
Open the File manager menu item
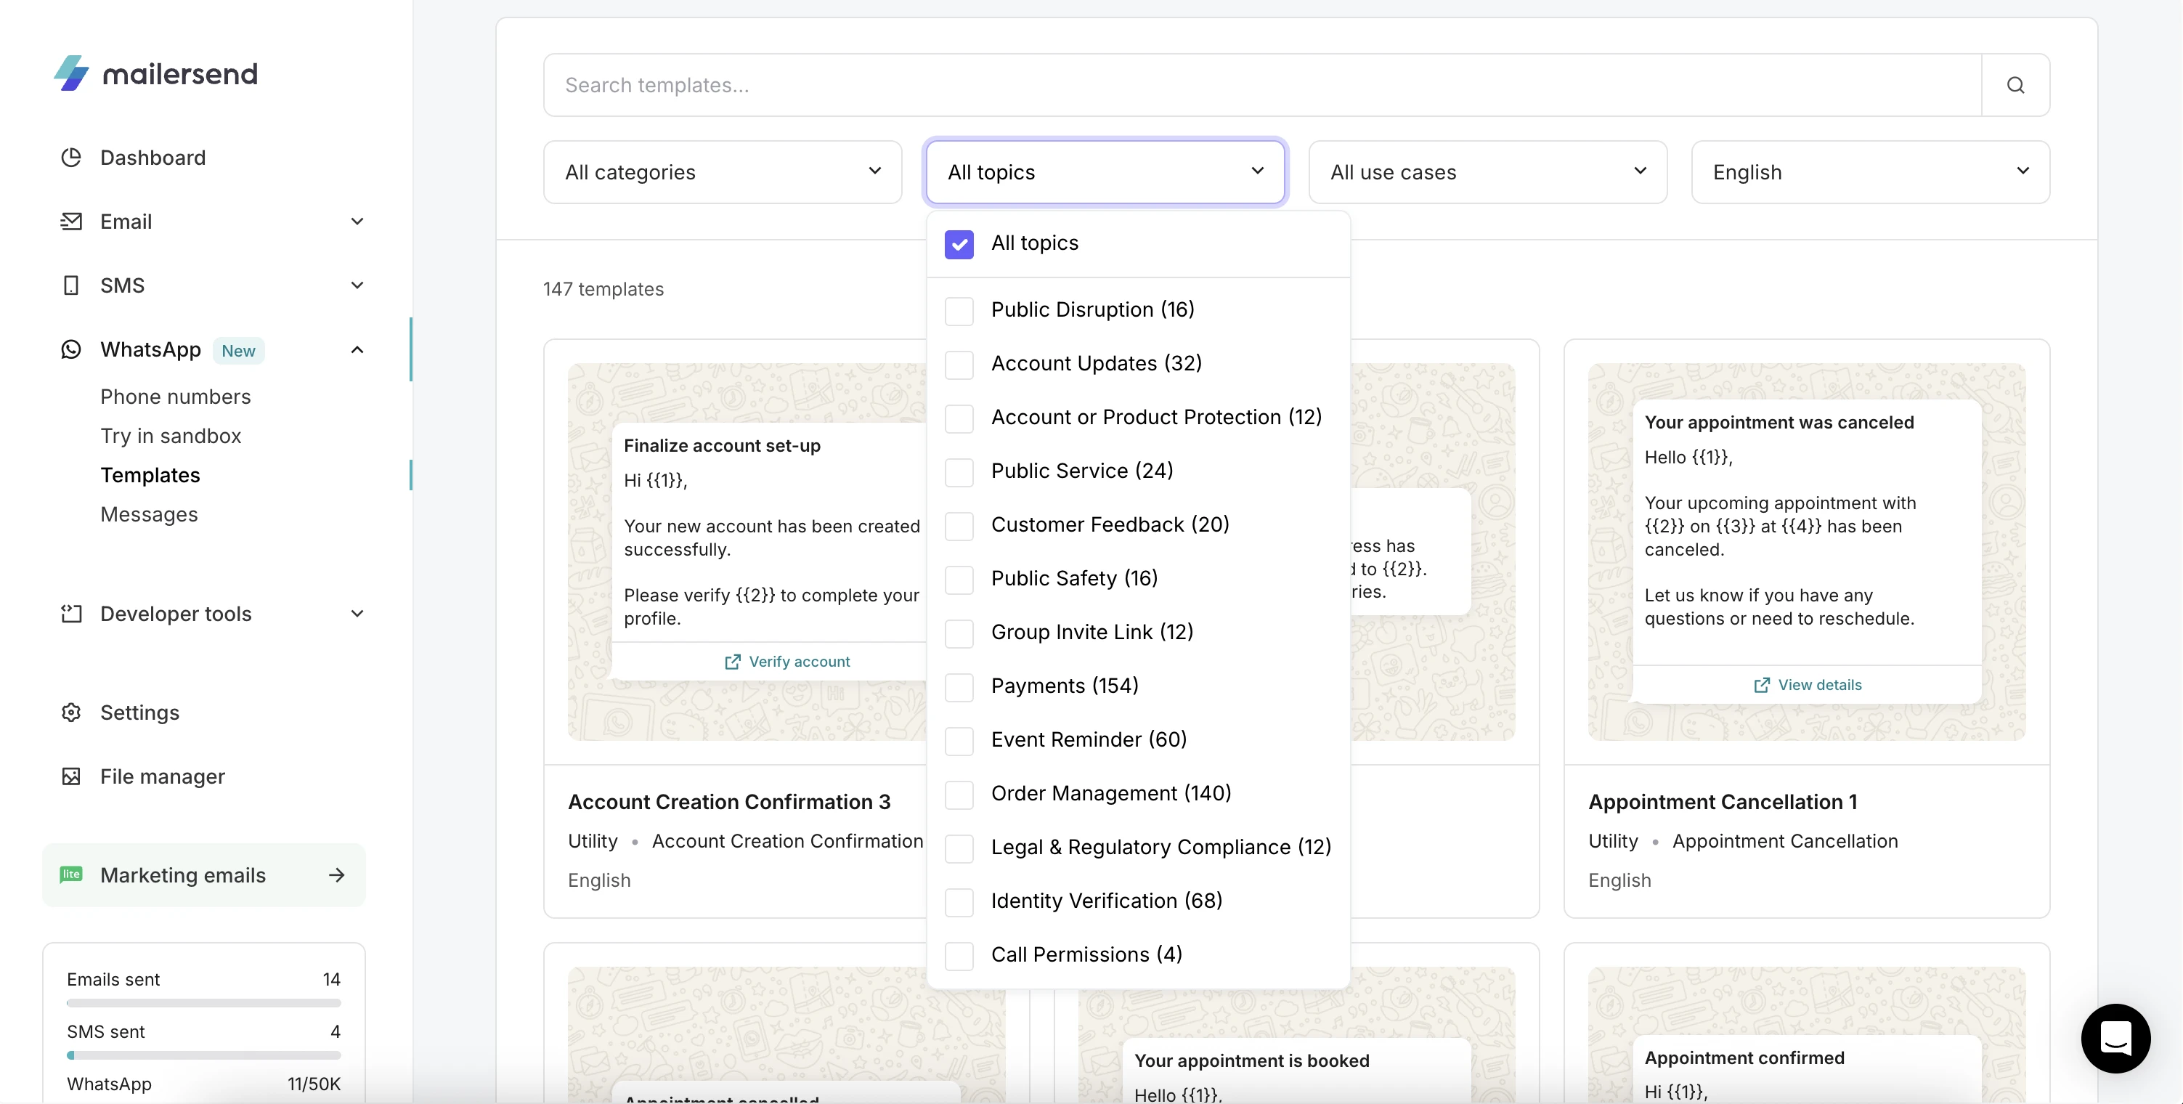(163, 776)
